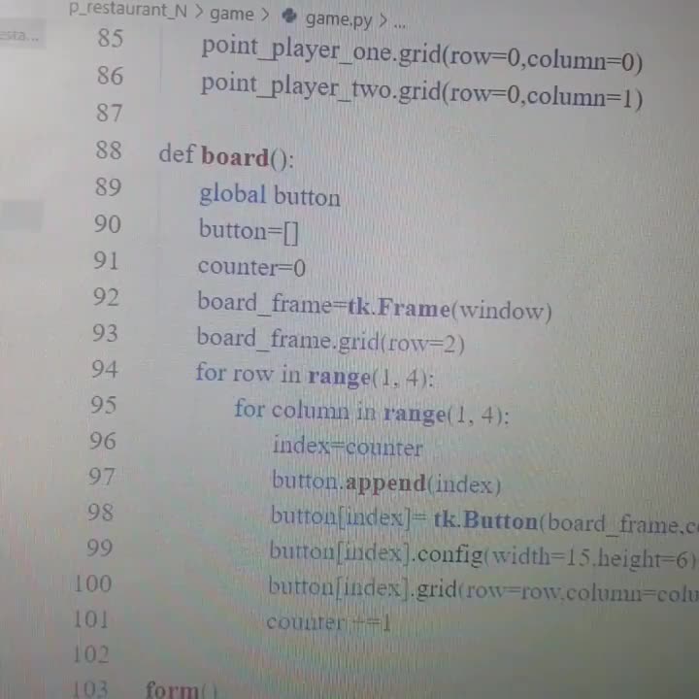The width and height of the screenshot is (699, 699).
Task: Click on 'global button' statement
Action: (x=270, y=196)
